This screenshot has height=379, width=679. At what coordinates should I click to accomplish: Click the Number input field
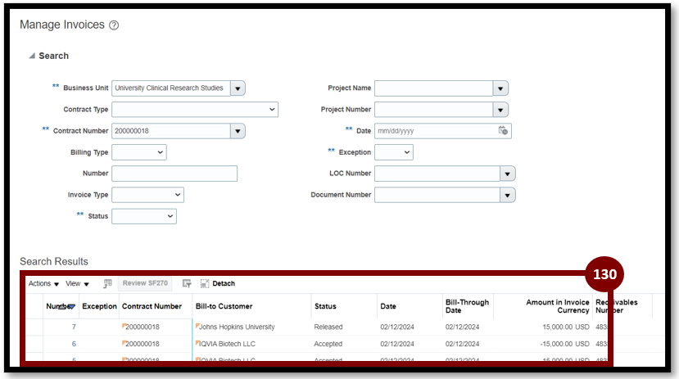point(174,174)
